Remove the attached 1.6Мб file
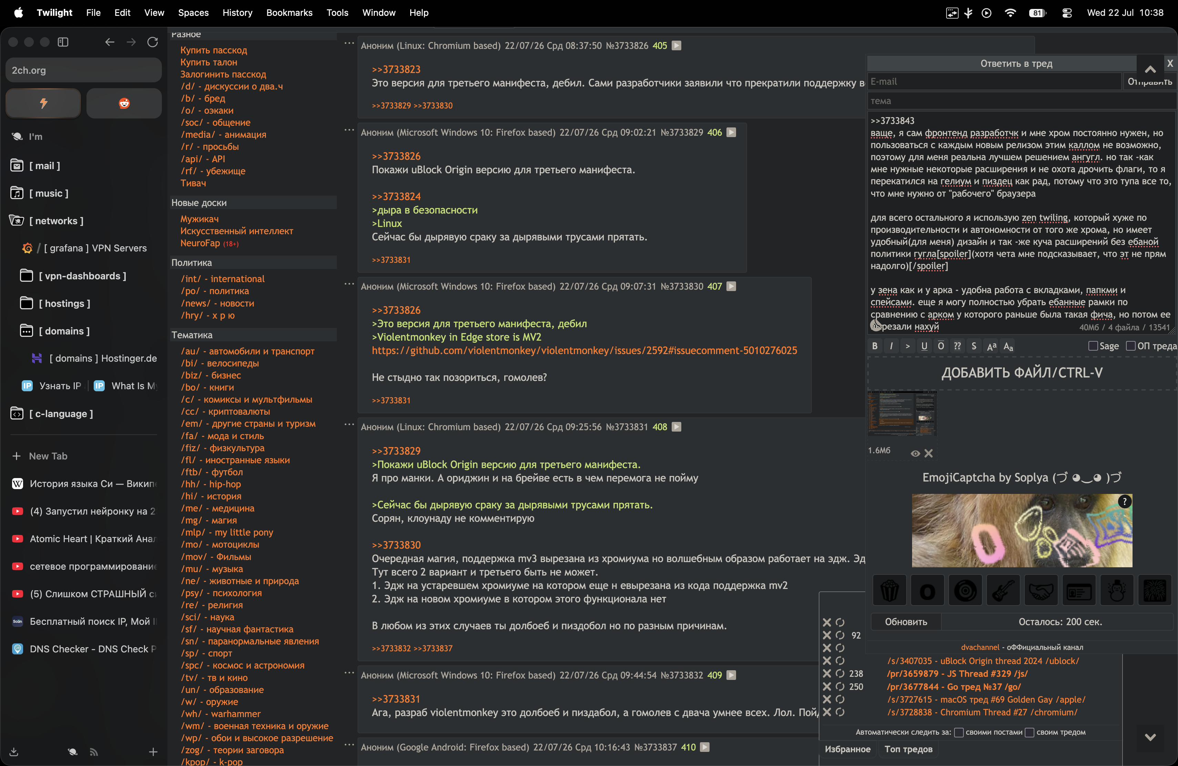The height and width of the screenshot is (766, 1178). pyautogui.click(x=929, y=453)
